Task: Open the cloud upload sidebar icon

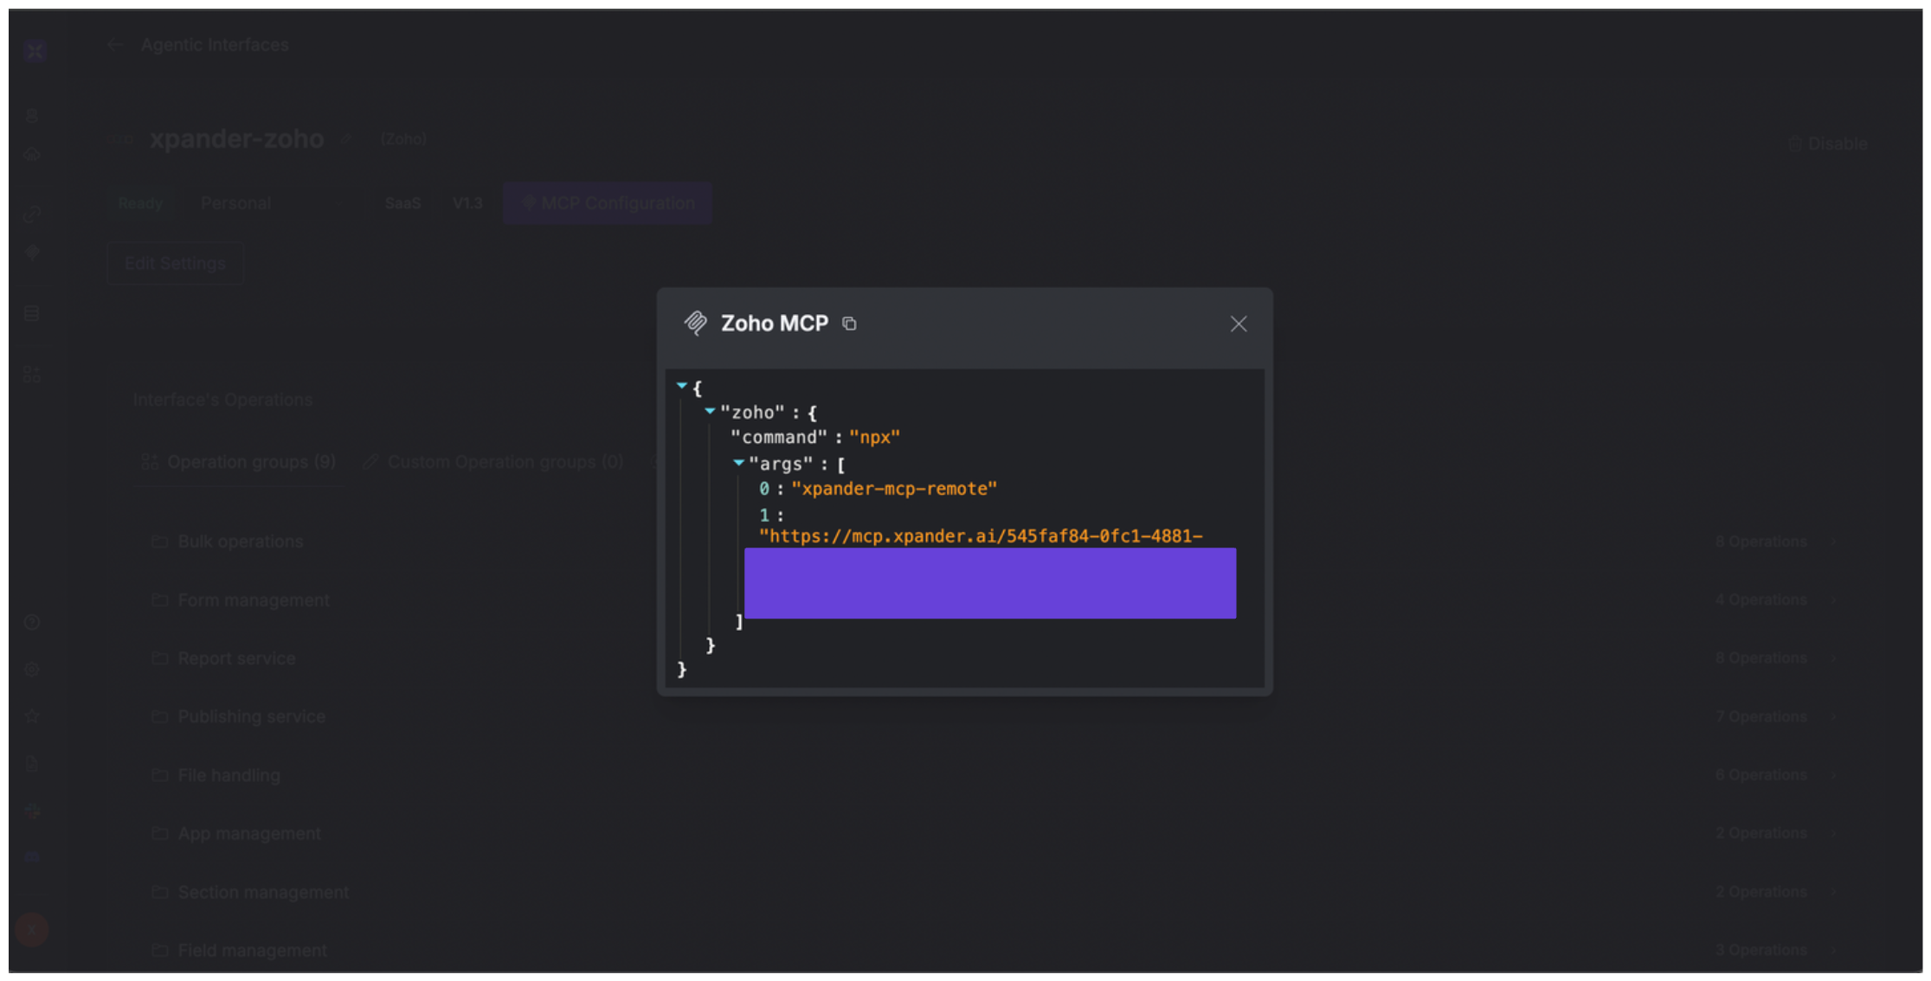Action: click(x=32, y=155)
